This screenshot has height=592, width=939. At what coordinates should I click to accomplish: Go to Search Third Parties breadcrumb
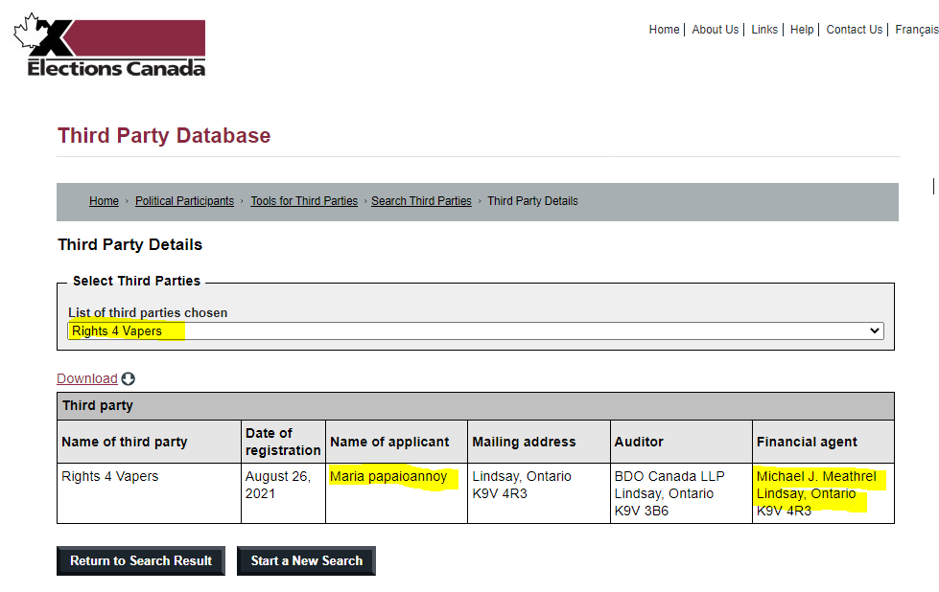point(421,201)
